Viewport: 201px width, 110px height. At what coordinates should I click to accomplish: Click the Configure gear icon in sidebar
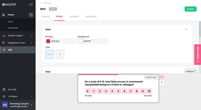[x=4, y=96]
